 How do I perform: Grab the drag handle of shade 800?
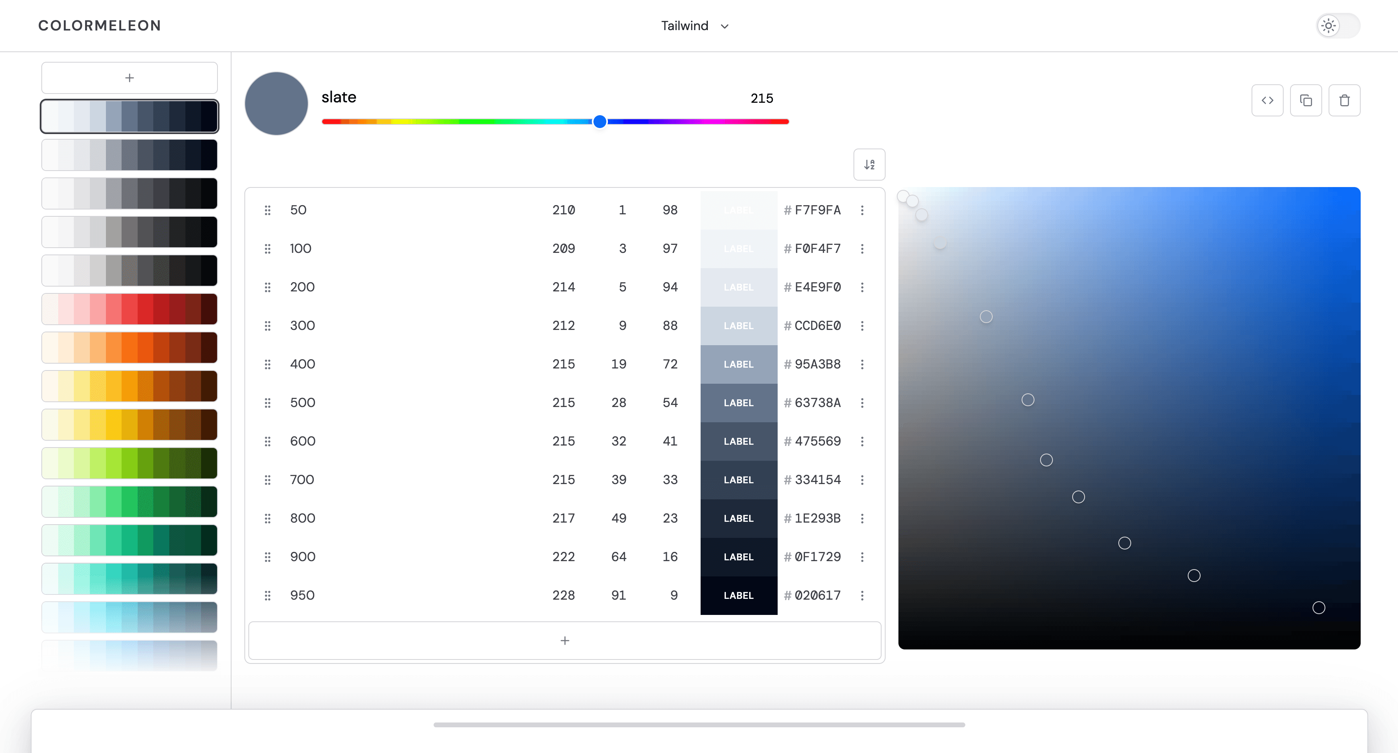(268, 519)
